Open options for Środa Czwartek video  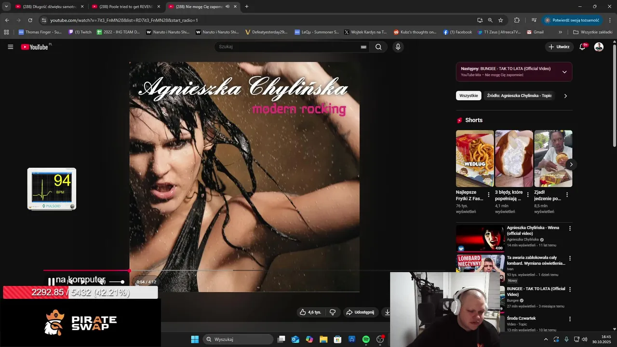click(570, 319)
